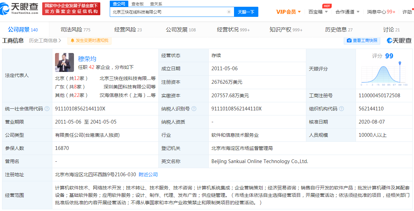
Task: Open the 穆荣均 legal representative link
Action: (x=87, y=59)
